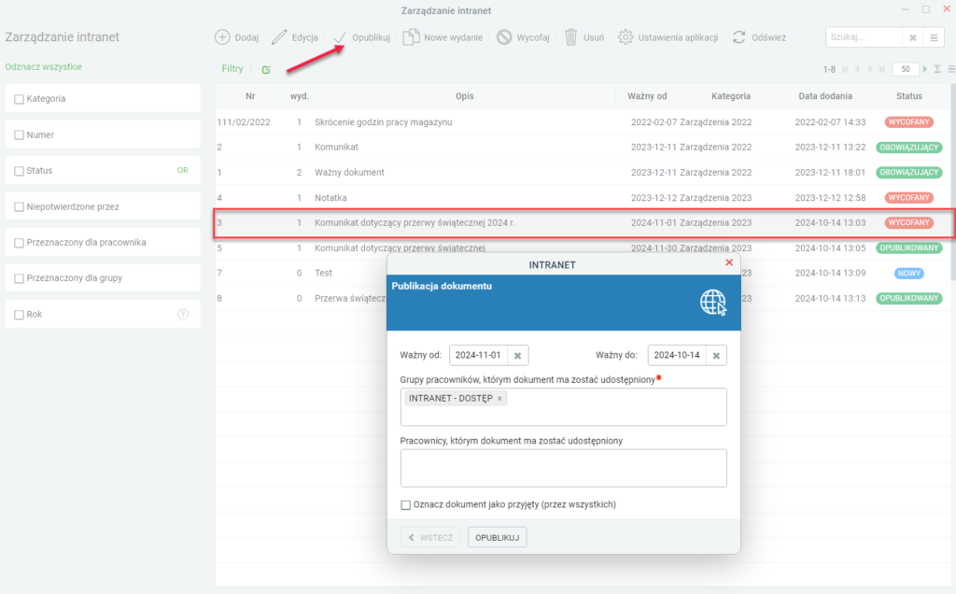Screen dimensions: 956x594
Task: Close the INTRANET dialog
Action: click(x=728, y=262)
